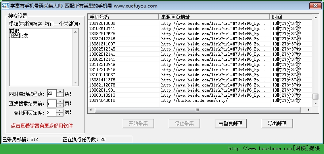324x154 pixels.
Task: Select the keyword line 服装批发
Action: (x=19, y=36)
